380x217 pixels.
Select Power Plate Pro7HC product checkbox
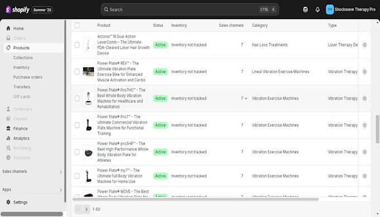point(77,98)
